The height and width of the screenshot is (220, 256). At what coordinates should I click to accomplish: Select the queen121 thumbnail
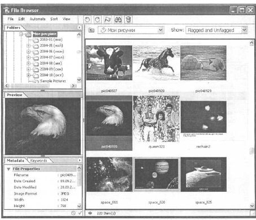156,122
